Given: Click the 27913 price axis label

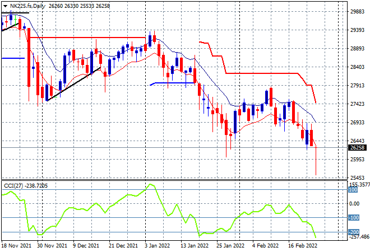Looking at the screenshot, I should point(357,85).
